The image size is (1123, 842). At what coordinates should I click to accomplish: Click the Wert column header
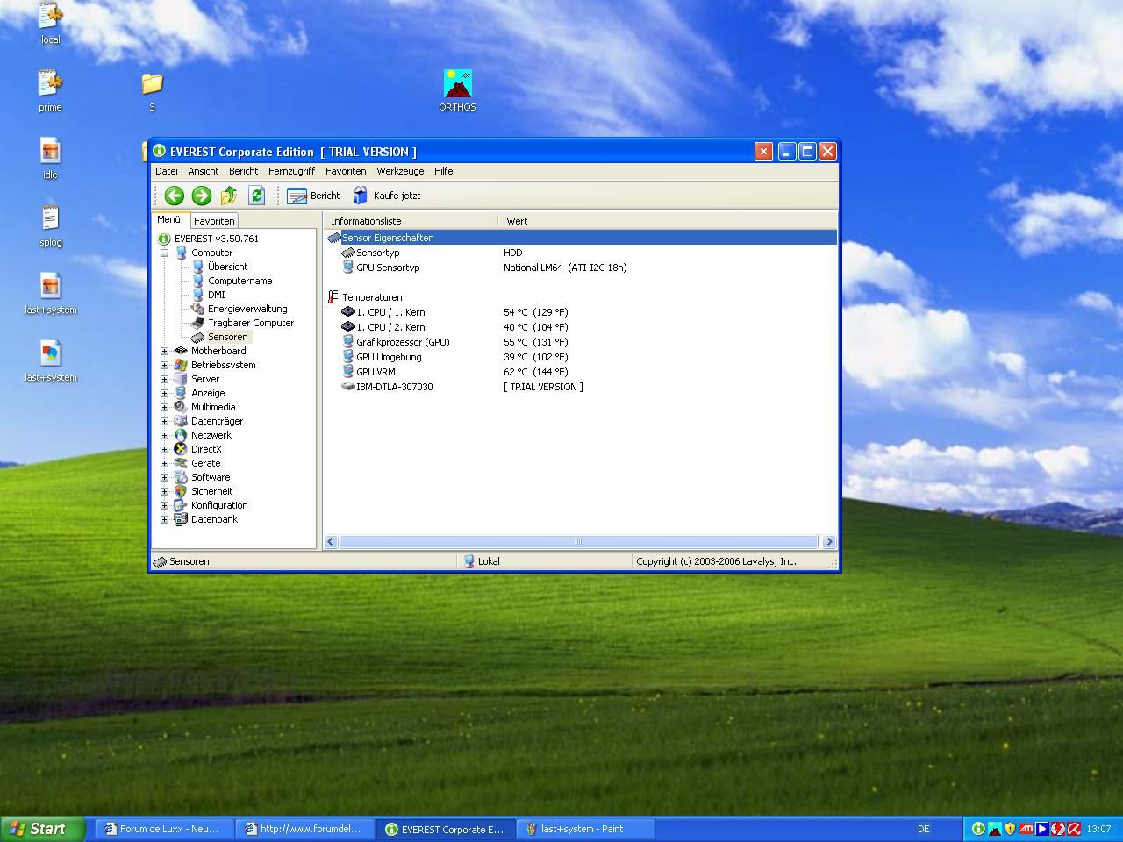point(667,221)
